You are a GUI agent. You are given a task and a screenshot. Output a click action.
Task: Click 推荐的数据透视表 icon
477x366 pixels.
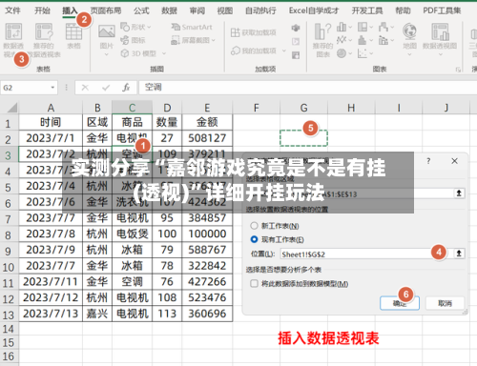pos(44,31)
